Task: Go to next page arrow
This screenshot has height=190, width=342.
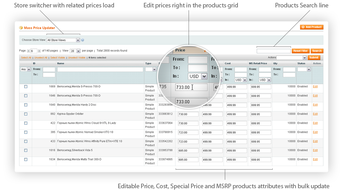Action: point(39,51)
